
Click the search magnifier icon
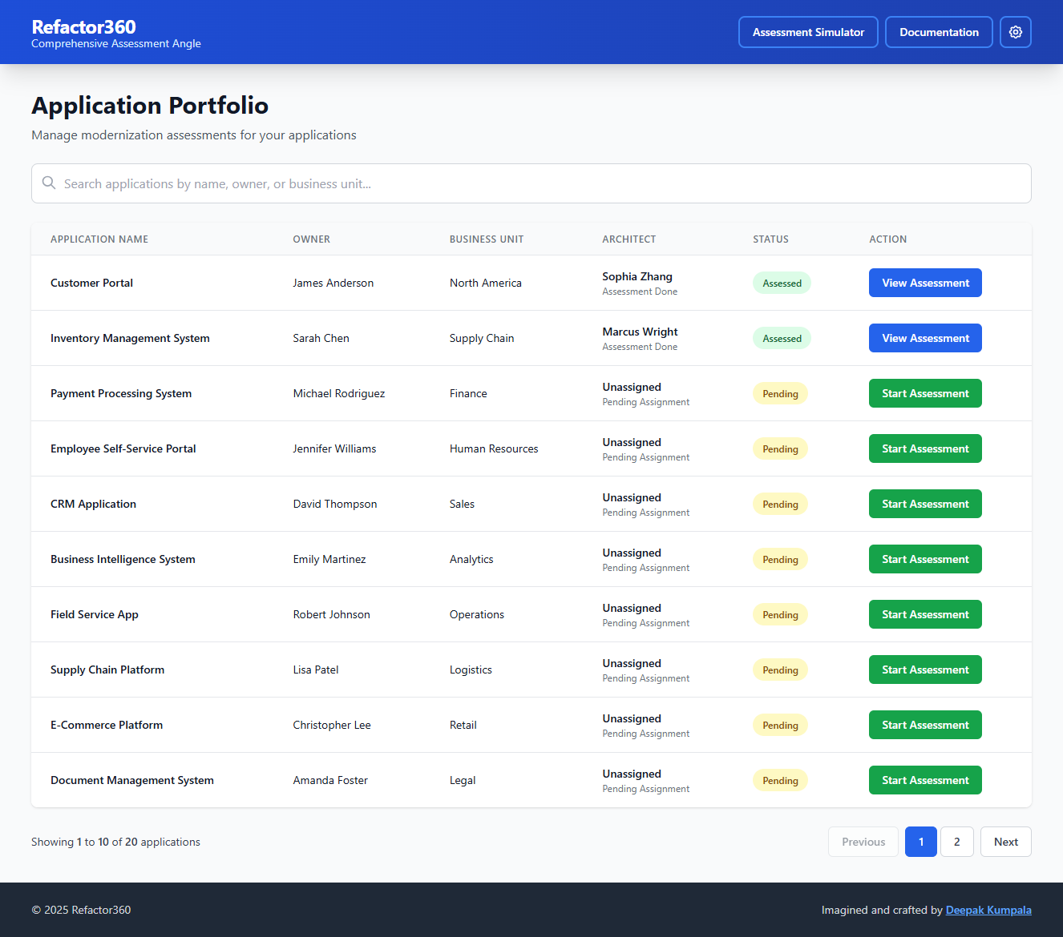tap(49, 183)
